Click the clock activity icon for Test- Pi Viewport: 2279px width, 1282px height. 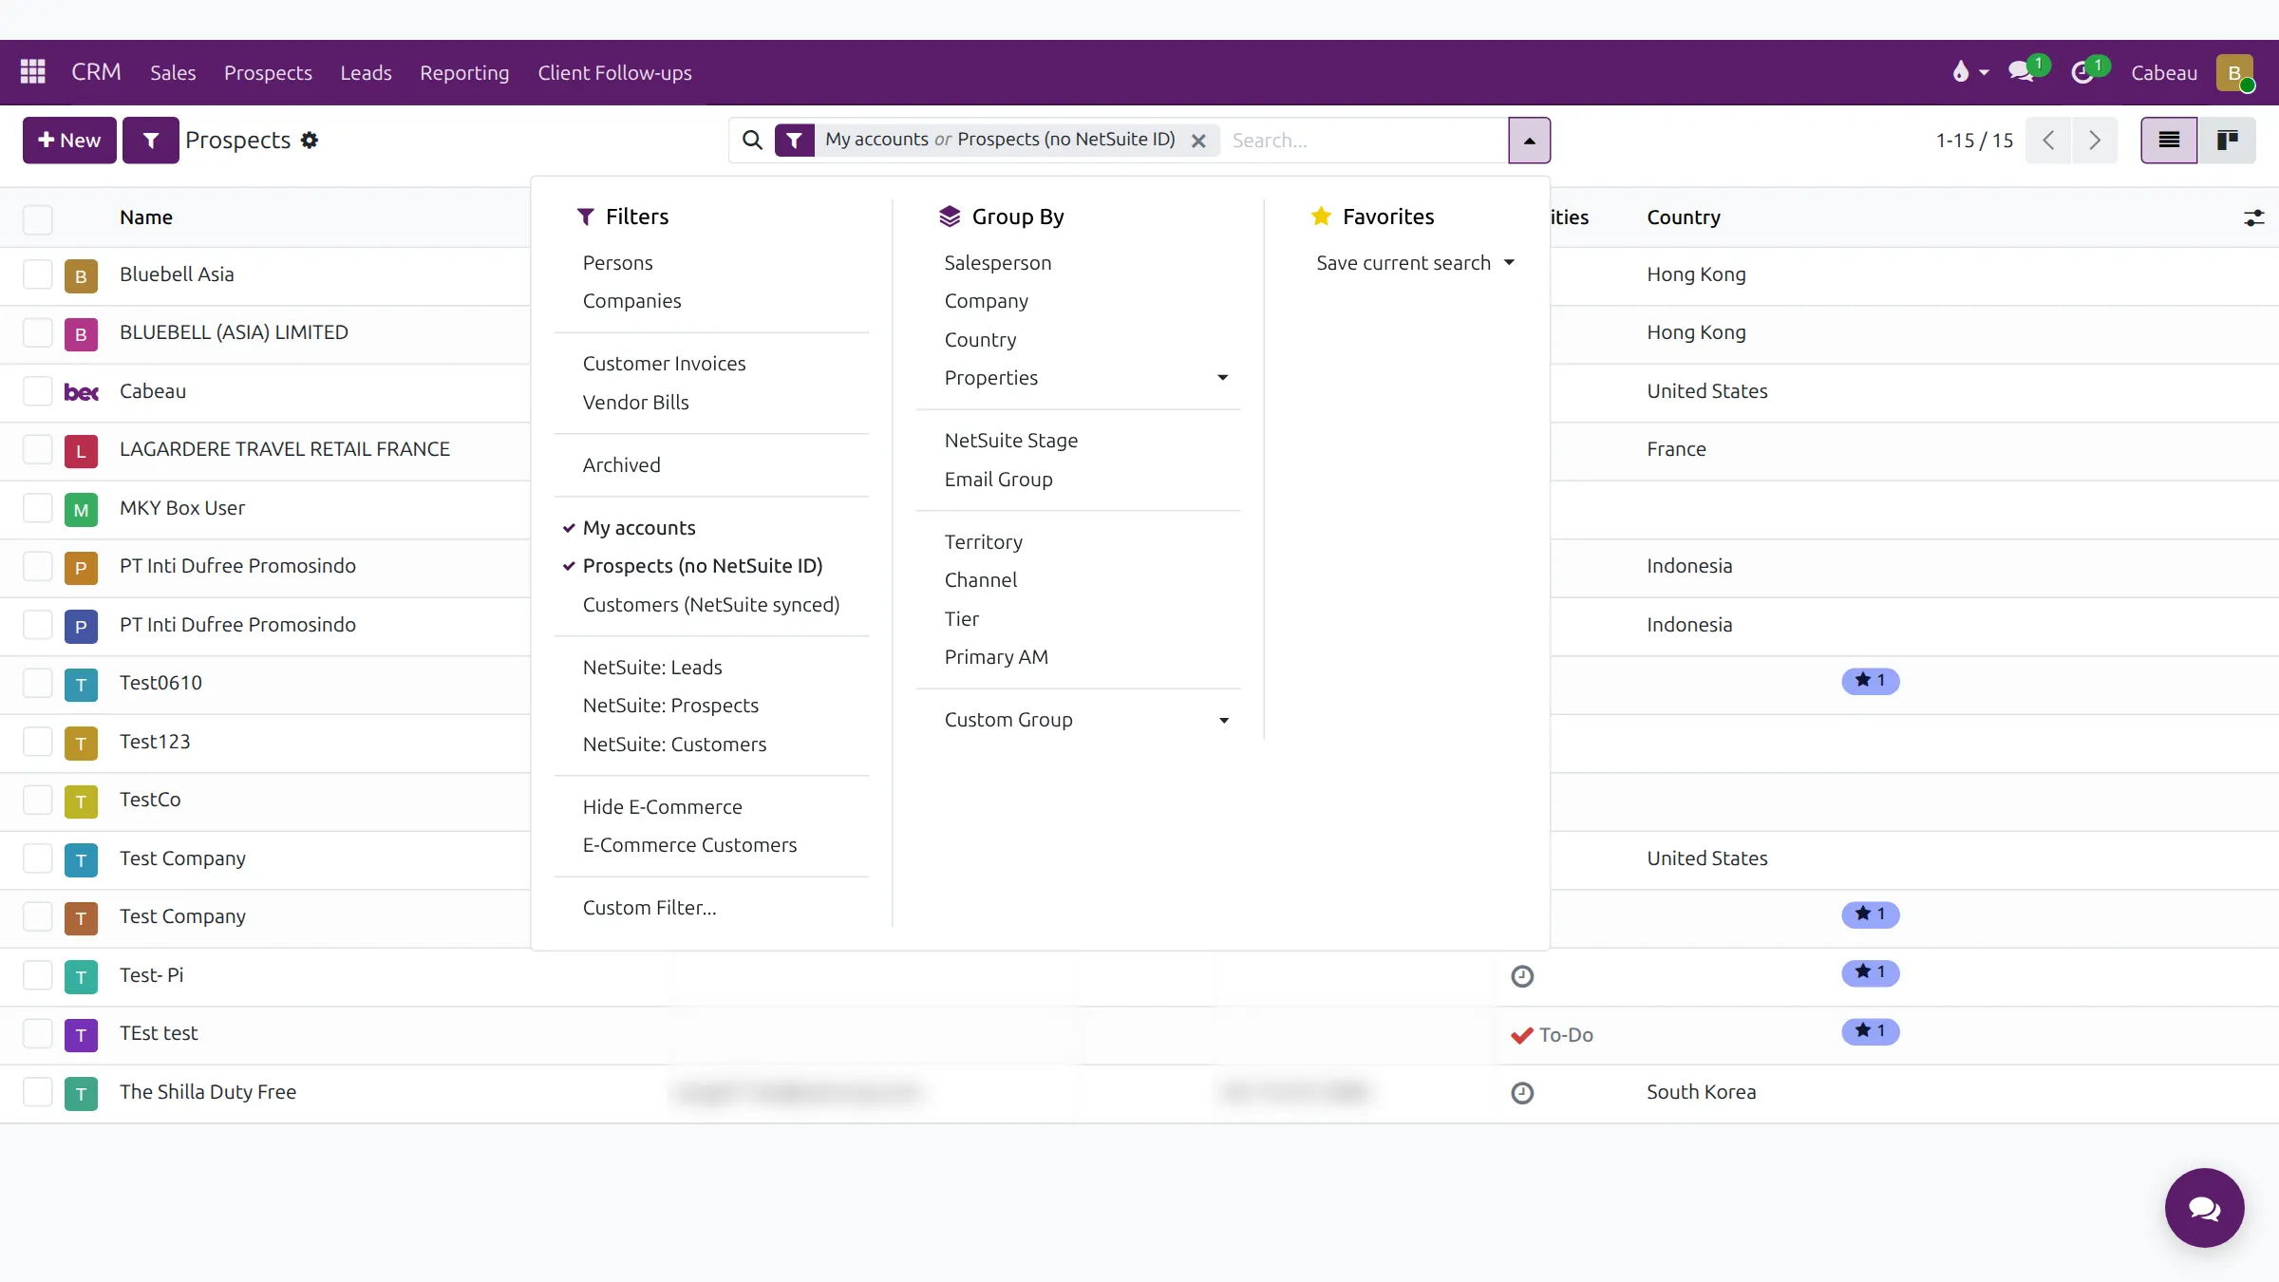[1522, 976]
